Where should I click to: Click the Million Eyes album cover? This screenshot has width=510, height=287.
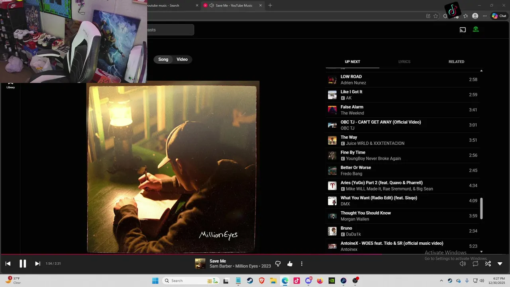173,167
